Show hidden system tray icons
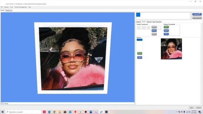Image resolution: width=203 pixels, height=114 pixels. 177,112
